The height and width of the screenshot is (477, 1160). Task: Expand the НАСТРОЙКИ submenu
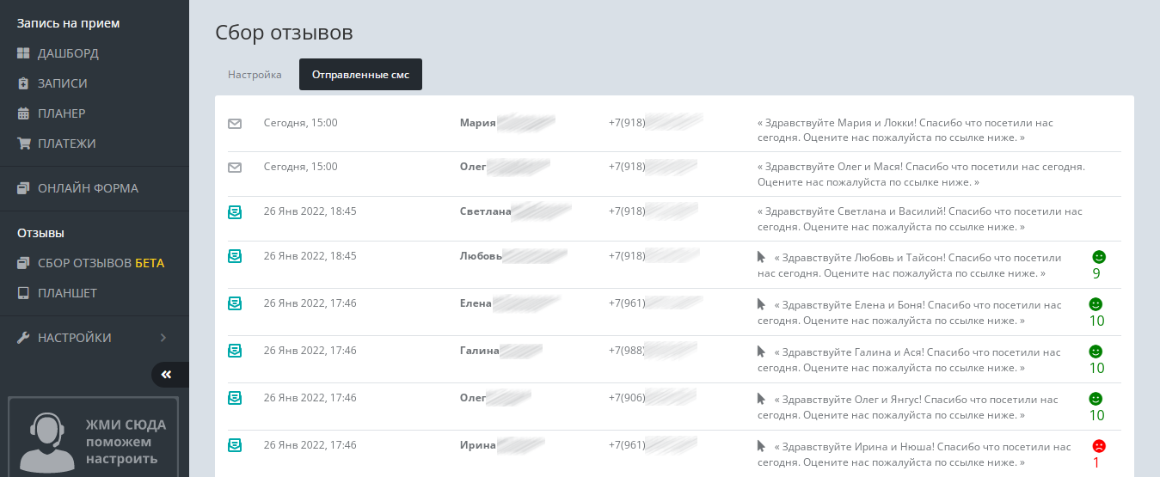163,338
